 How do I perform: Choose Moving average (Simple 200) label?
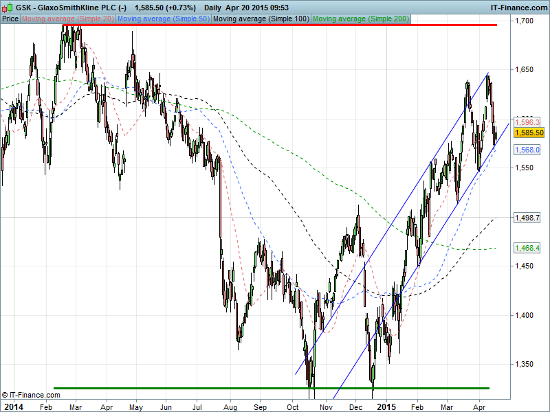[360, 19]
